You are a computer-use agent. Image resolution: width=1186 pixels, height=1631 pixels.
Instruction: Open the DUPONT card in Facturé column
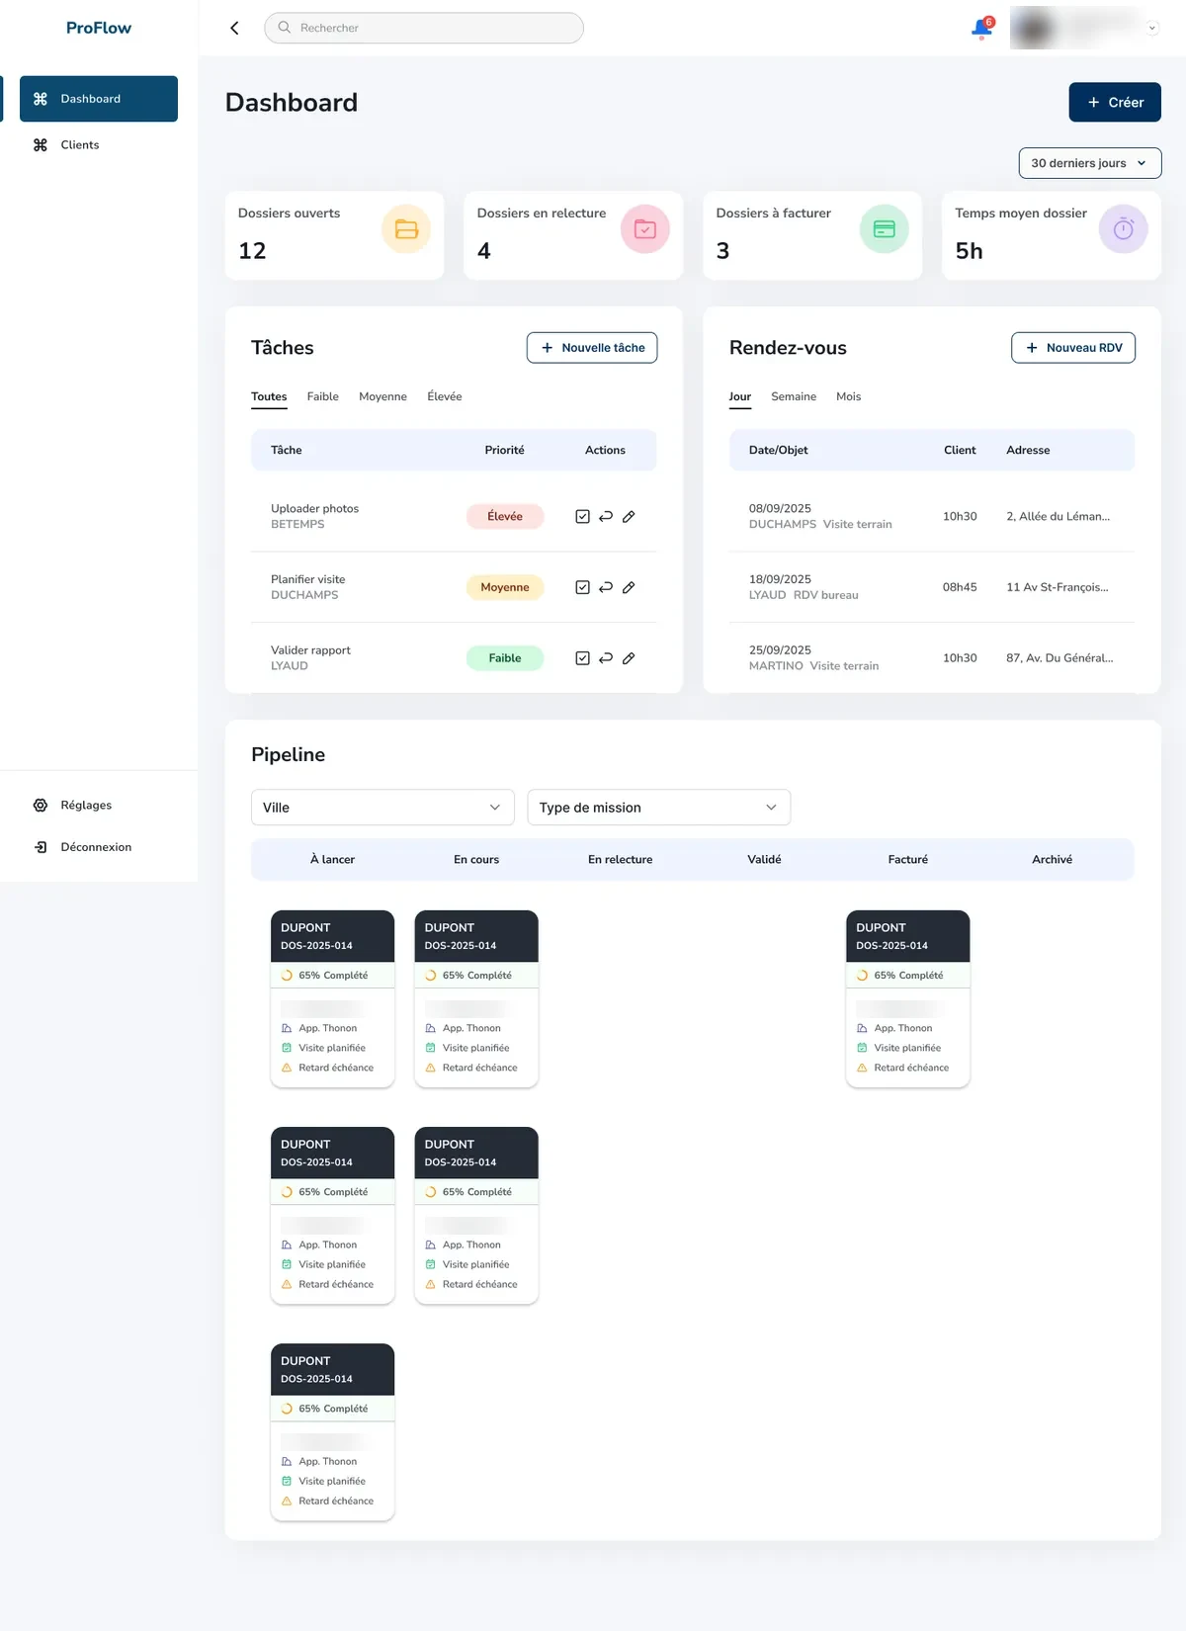pos(908,998)
